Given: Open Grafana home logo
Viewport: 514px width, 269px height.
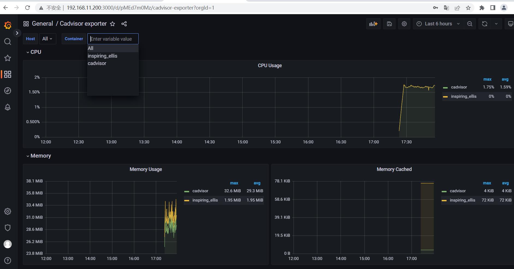Looking at the screenshot, I should point(8,25).
